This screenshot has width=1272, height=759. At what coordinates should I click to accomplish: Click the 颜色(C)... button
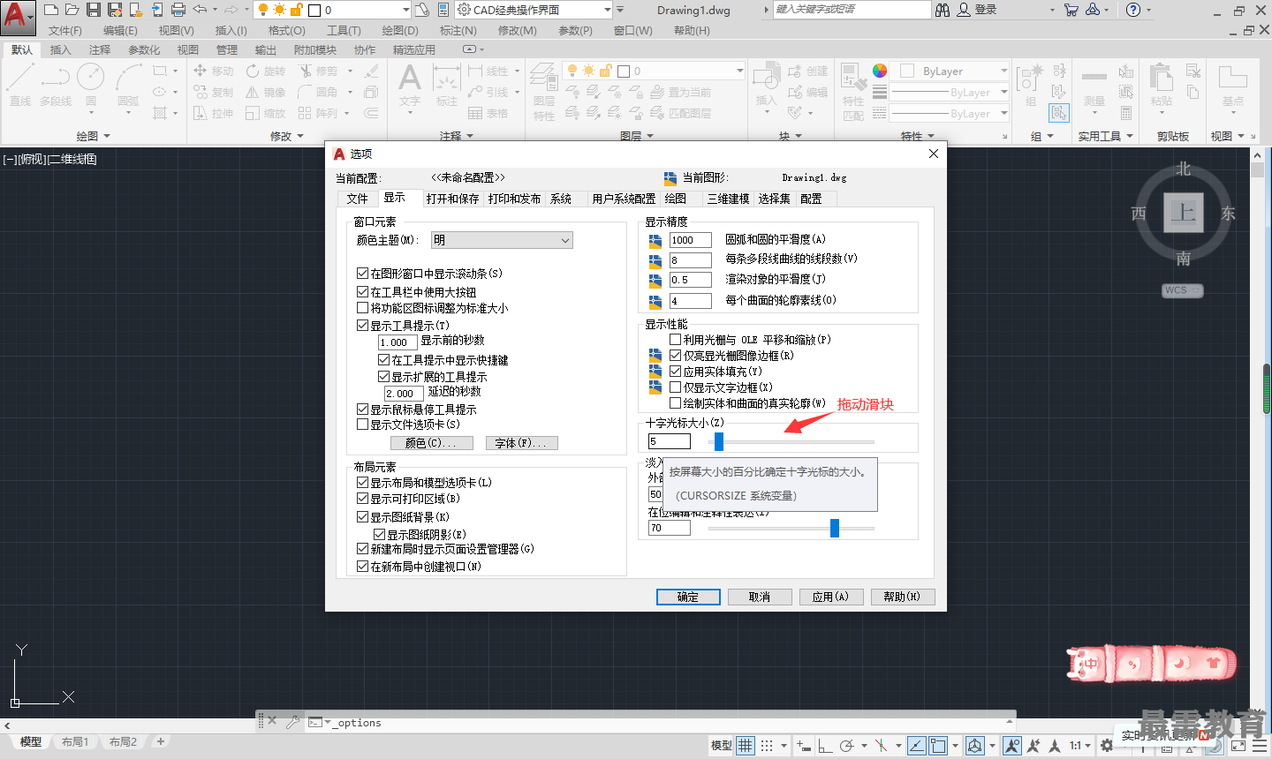[432, 443]
